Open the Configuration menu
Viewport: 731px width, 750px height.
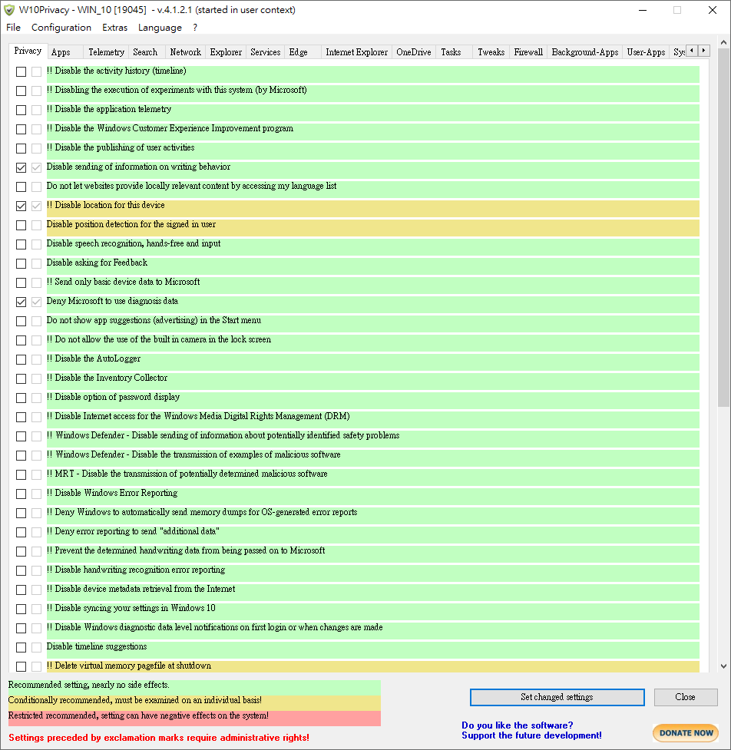(x=61, y=27)
